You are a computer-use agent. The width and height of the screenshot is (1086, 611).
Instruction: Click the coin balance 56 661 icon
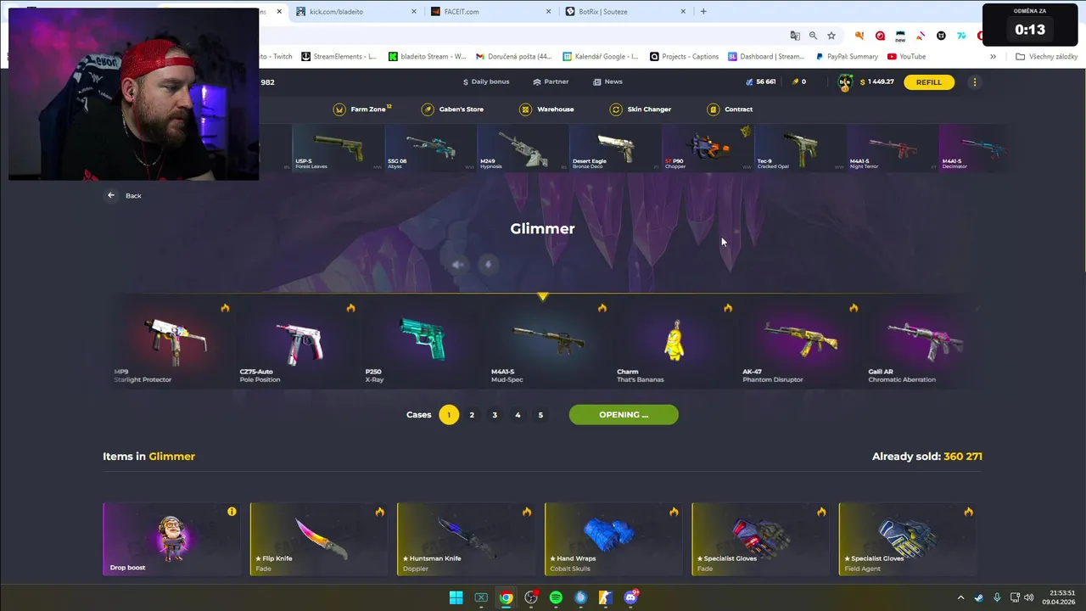(749, 82)
